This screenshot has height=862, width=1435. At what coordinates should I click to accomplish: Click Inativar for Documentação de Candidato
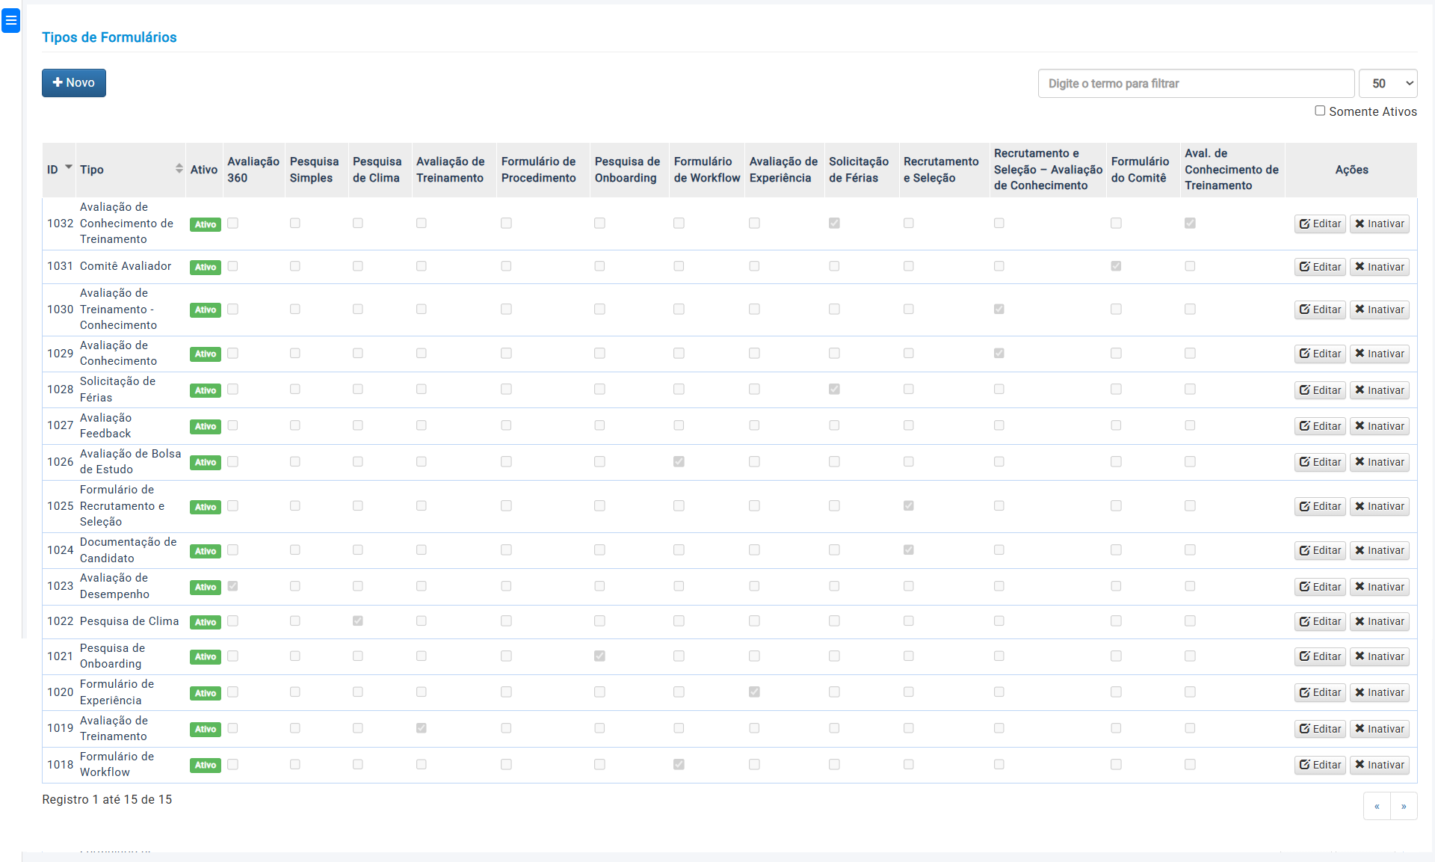[x=1379, y=550]
